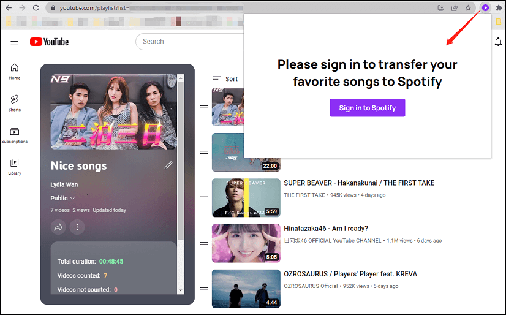506x315 pixels.
Task: Open Subscriptions in YouTube sidebar
Action: [x=15, y=135]
